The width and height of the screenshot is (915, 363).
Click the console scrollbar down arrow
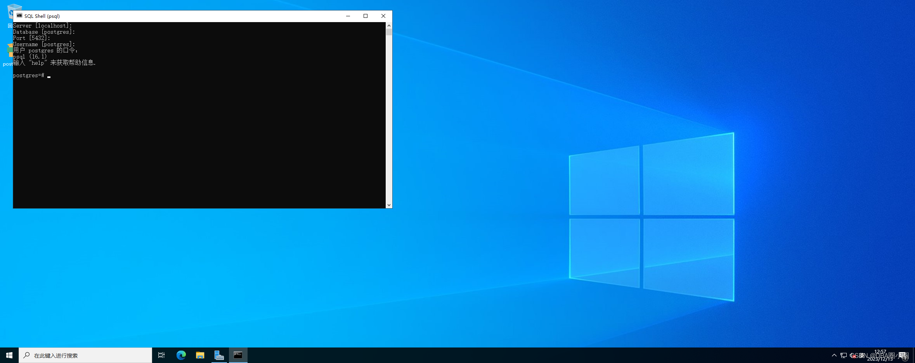389,205
